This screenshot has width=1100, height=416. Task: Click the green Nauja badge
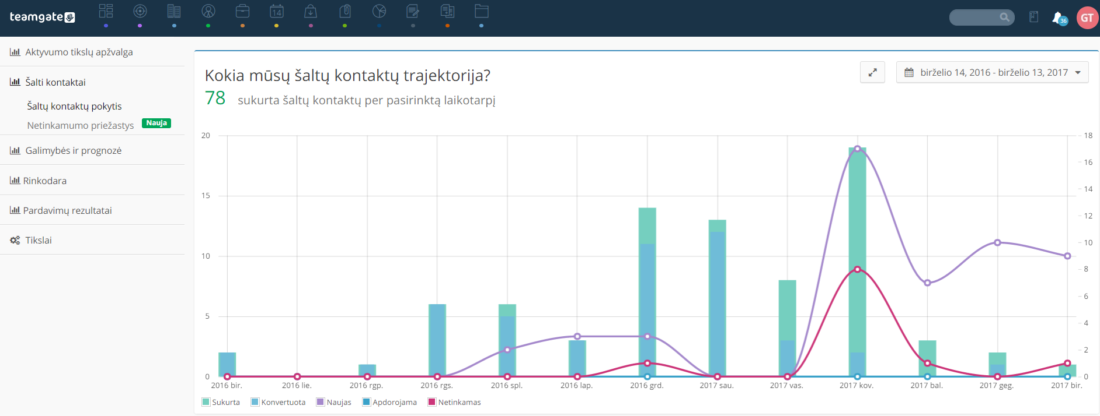156,123
